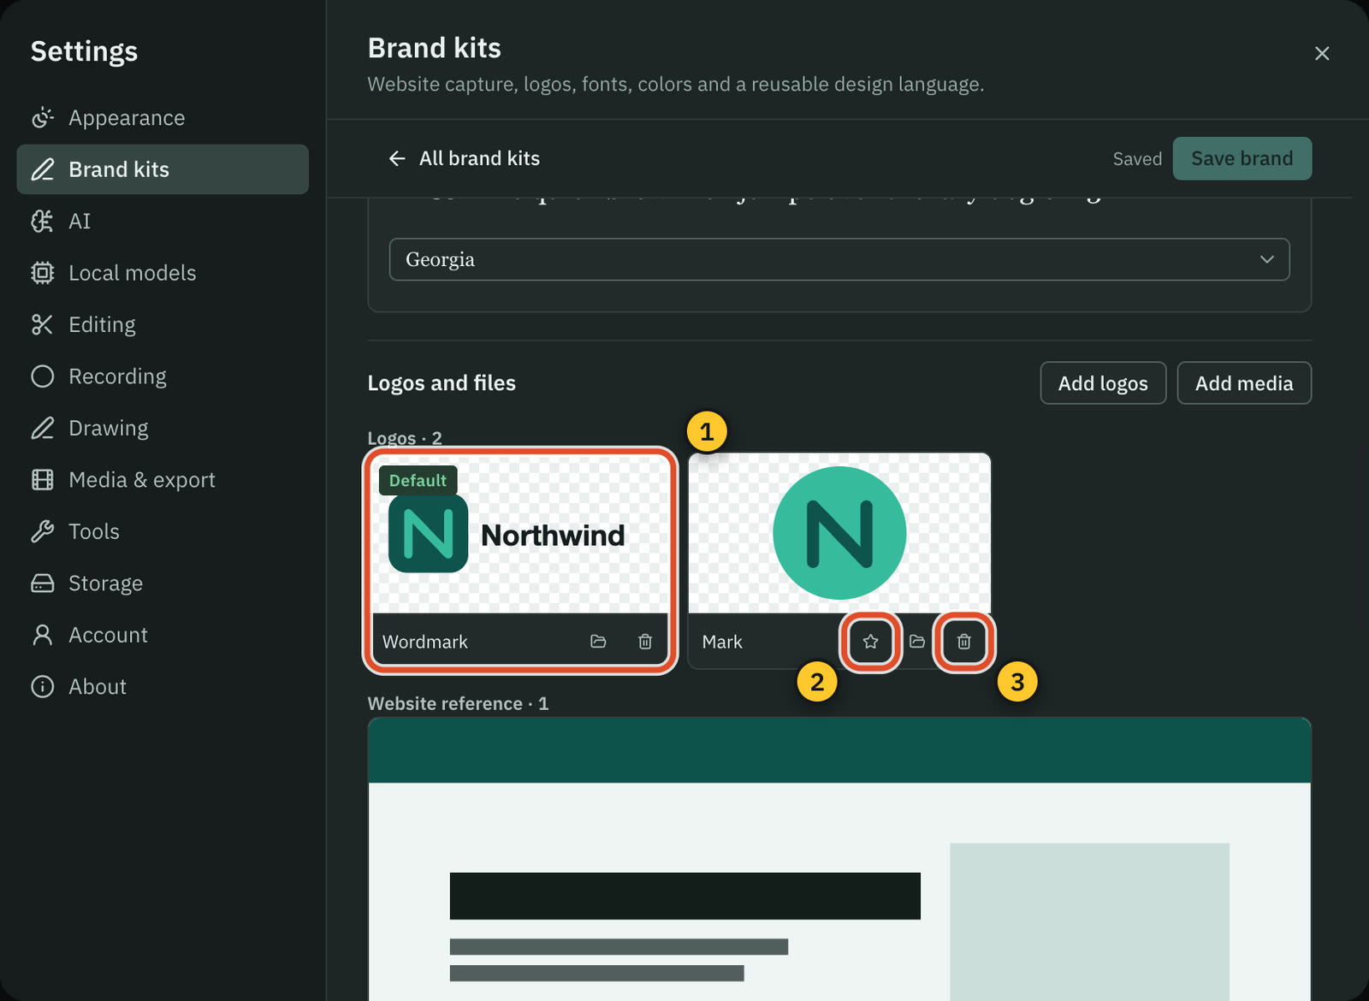Click the Account person icon
The width and height of the screenshot is (1369, 1001).
coord(42,635)
